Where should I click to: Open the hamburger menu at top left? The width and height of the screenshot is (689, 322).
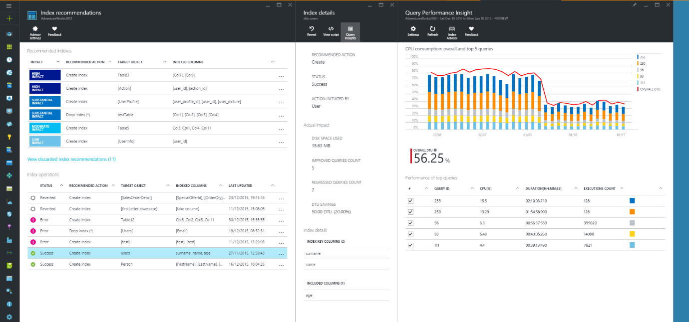(x=9, y=5)
